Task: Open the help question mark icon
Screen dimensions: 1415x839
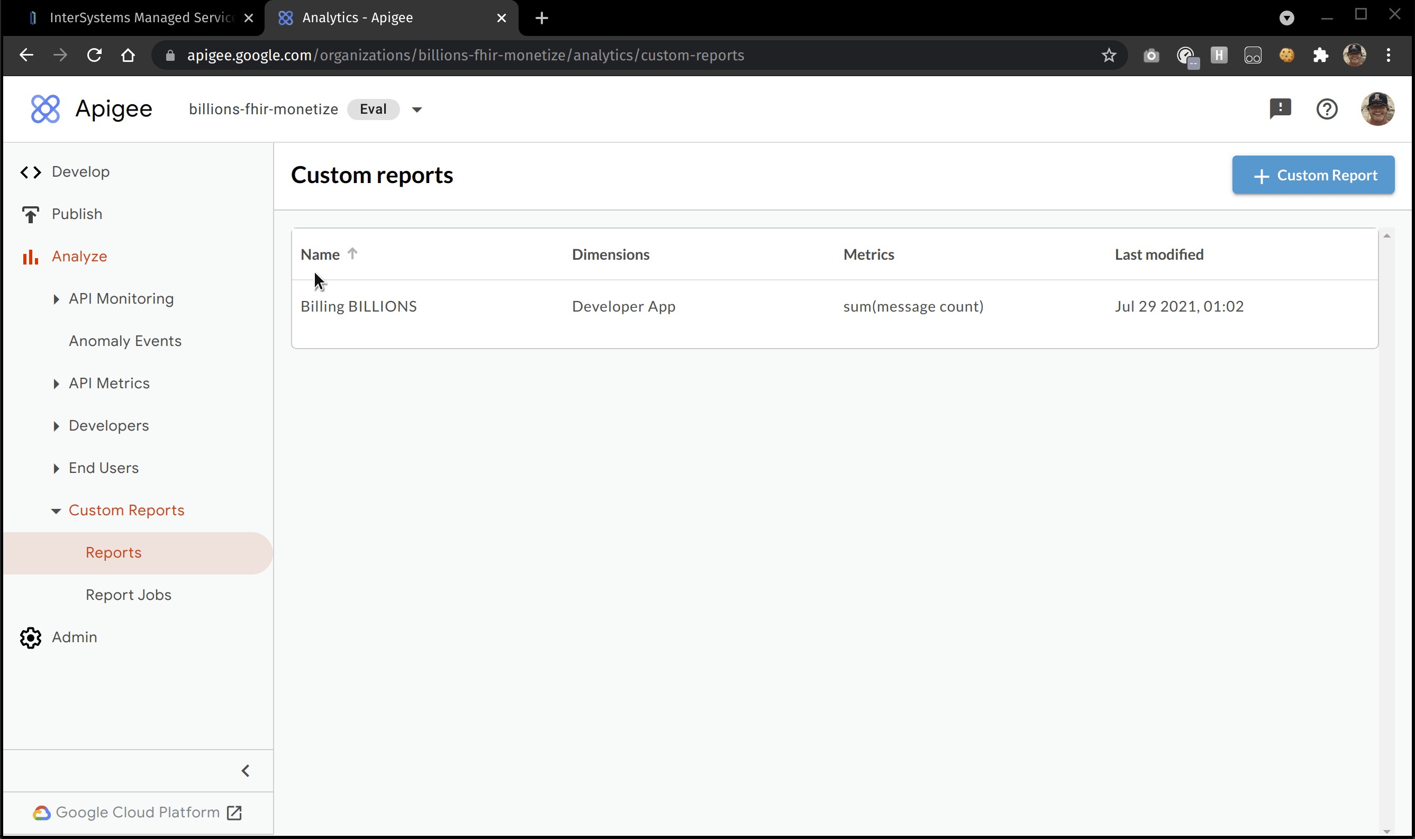Action: (1327, 109)
